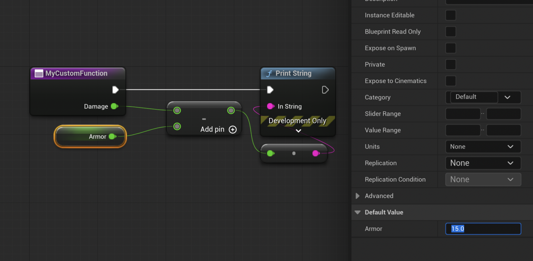The image size is (533, 261).
Task: Enable the Instance Editable checkbox
Action: (450, 15)
